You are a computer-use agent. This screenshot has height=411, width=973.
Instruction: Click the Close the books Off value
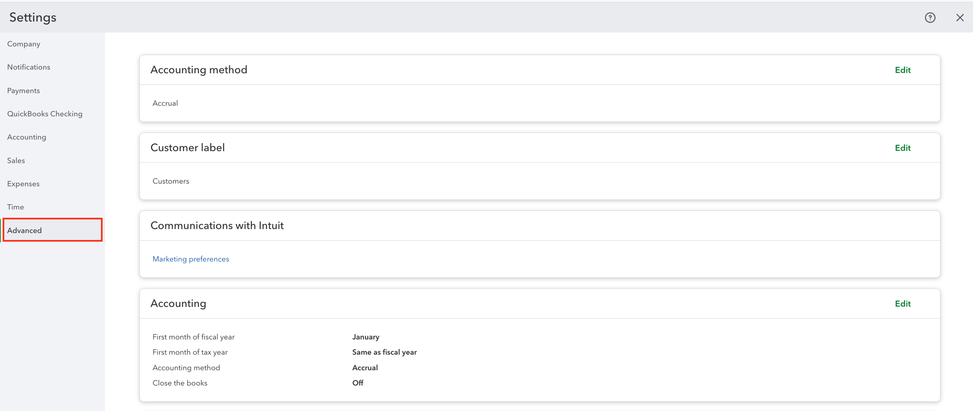357,383
